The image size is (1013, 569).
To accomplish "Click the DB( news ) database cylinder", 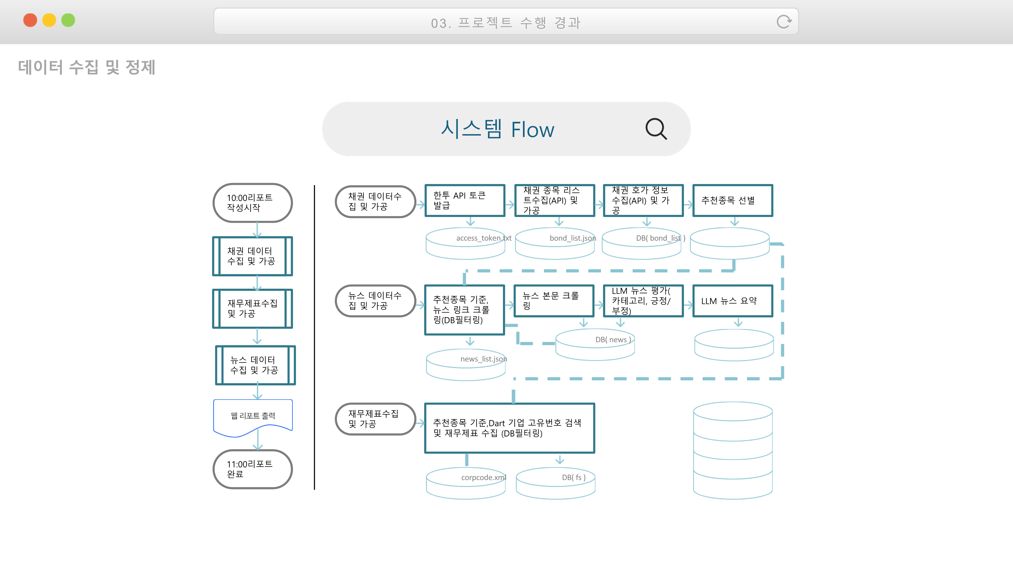I will coord(595,345).
